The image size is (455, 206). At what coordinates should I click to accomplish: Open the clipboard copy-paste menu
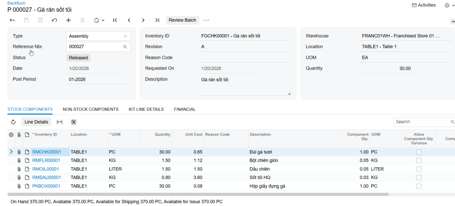(99, 20)
